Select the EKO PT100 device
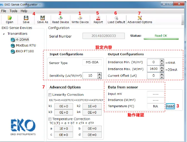 [x=25, y=51]
